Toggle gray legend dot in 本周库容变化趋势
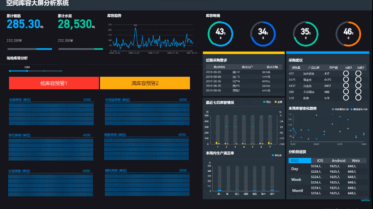Screen dimensions: 373x209 (333, 109)
